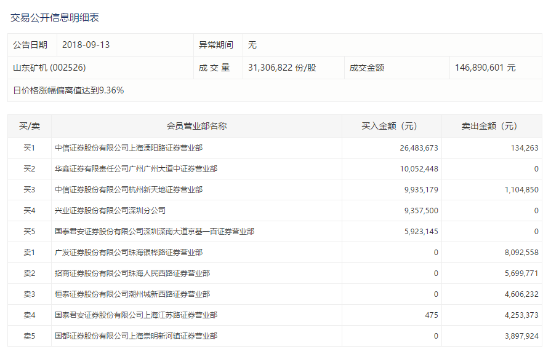Open 广发证券珠海银桦路证券营业部 entry

coord(129,253)
